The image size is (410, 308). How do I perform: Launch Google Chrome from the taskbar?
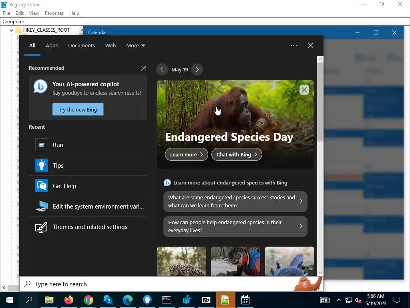coord(88,300)
